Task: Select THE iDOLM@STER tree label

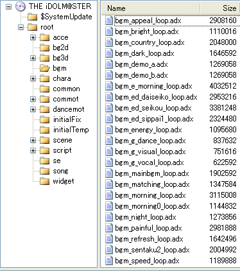Action: pos(60,6)
